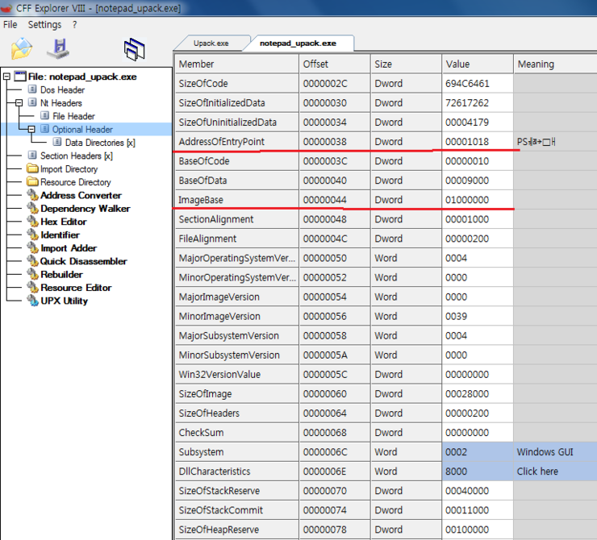Select Dos Header in the tree
The height and width of the screenshot is (540, 597).
click(x=62, y=89)
